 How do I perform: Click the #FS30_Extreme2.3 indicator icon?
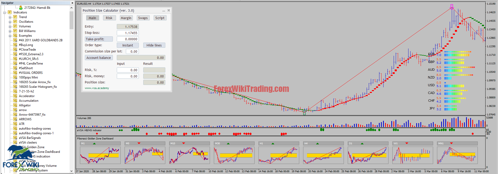(x=15, y=54)
